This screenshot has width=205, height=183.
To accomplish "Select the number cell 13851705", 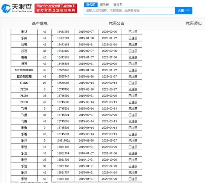I will point(63,160).
